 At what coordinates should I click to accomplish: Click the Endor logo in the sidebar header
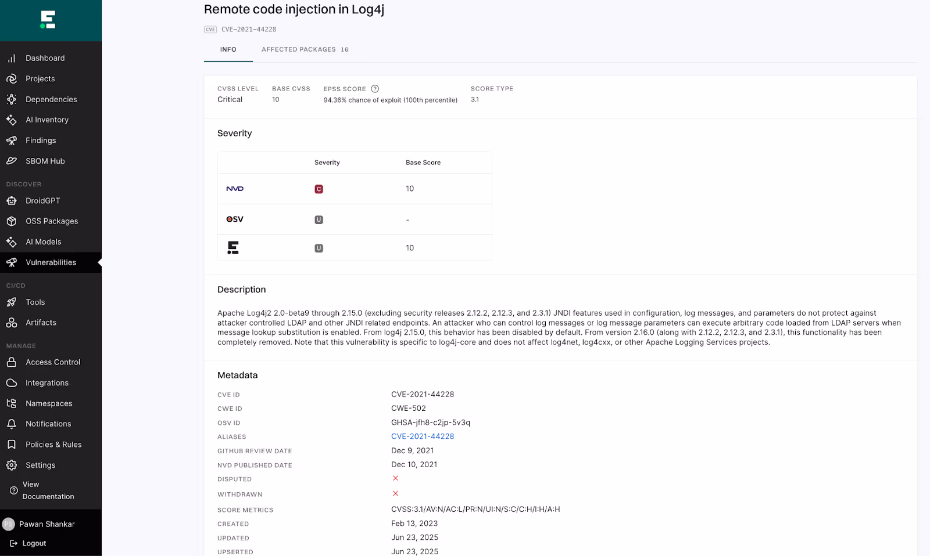click(x=48, y=20)
